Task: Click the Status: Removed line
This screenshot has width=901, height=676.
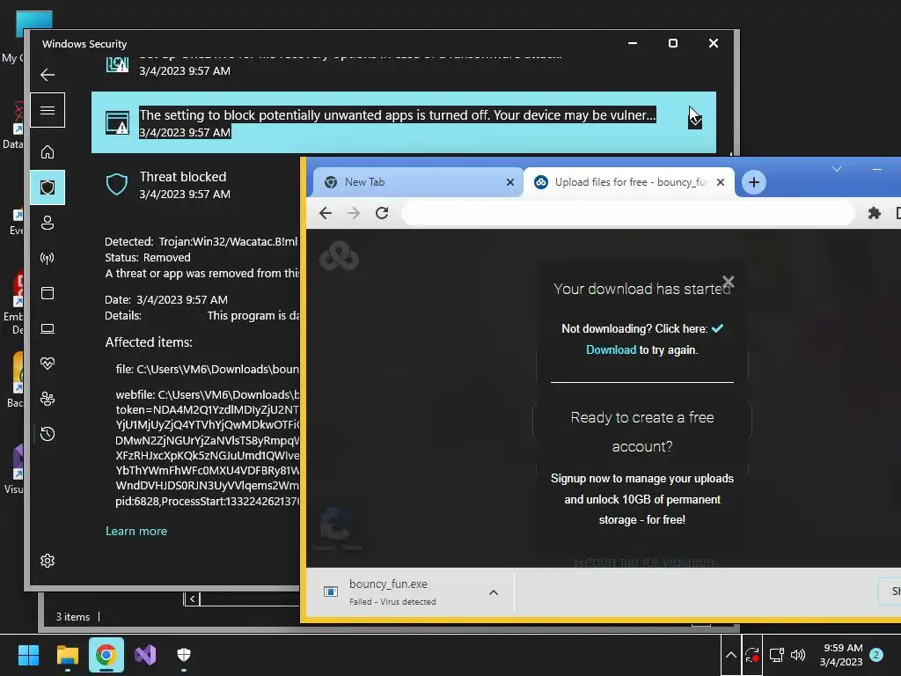Action: [148, 258]
